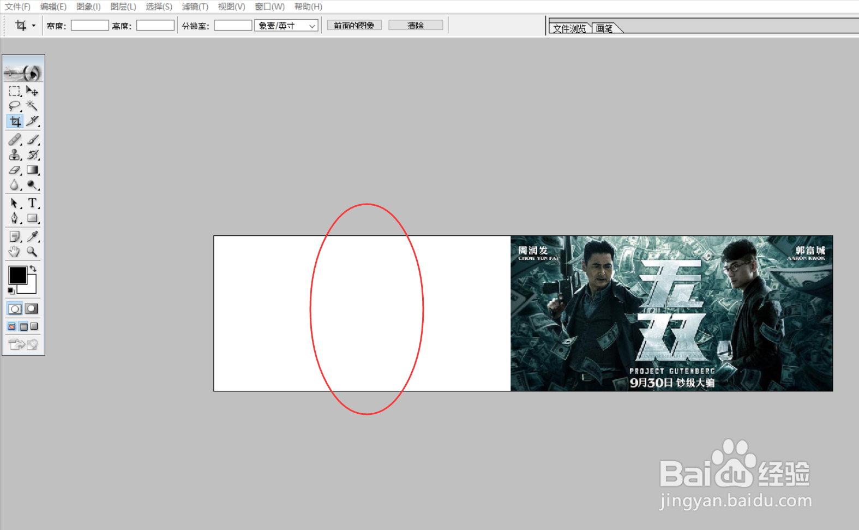Select the Type tool

tap(32, 204)
